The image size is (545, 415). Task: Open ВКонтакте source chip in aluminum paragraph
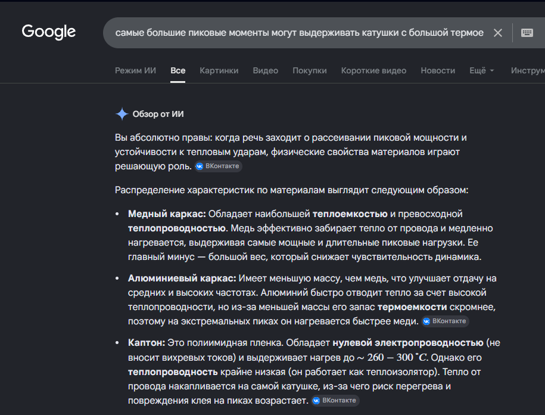tap(446, 321)
